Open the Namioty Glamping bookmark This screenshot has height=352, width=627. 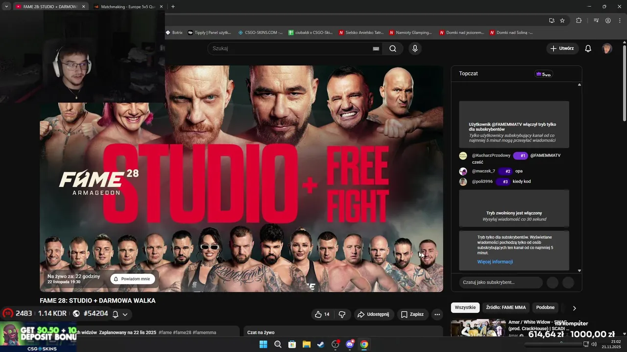410,33
